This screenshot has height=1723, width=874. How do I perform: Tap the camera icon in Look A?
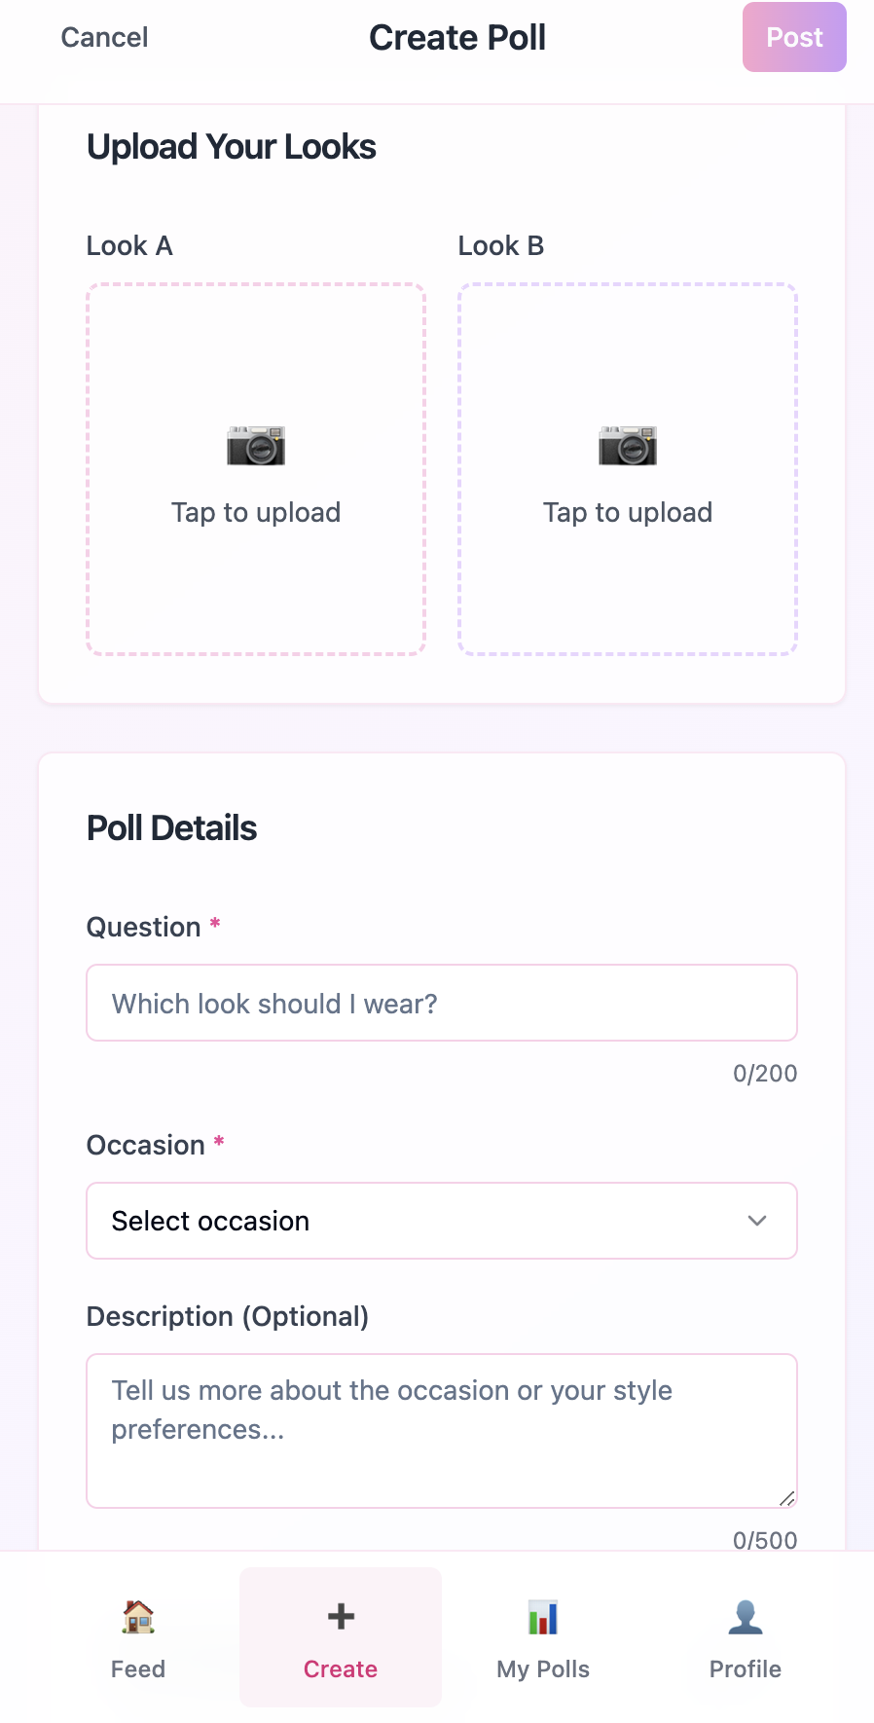coord(256,446)
